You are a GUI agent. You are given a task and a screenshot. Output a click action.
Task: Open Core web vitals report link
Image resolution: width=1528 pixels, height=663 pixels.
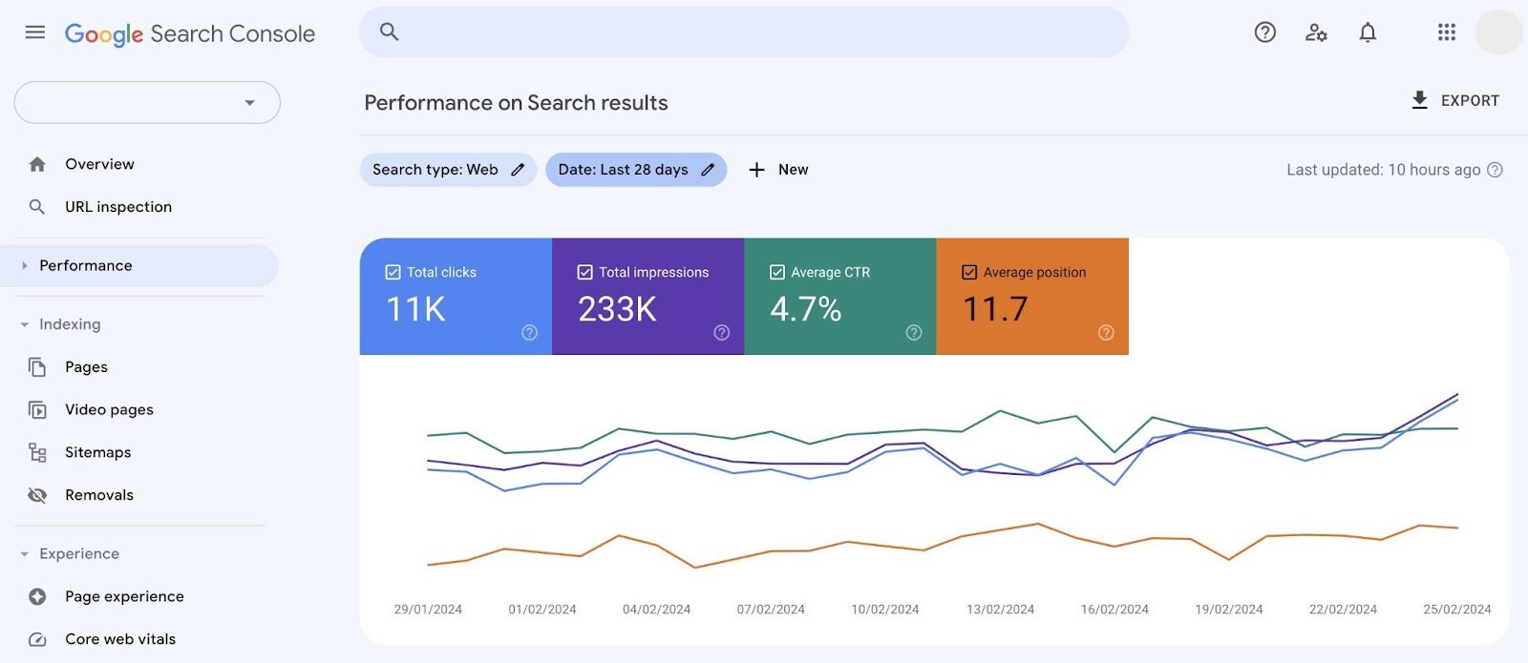(120, 639)
